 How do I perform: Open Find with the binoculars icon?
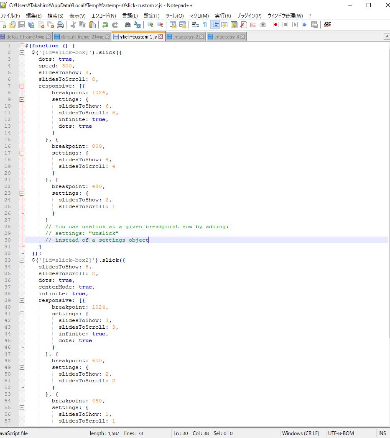(128, 25)
